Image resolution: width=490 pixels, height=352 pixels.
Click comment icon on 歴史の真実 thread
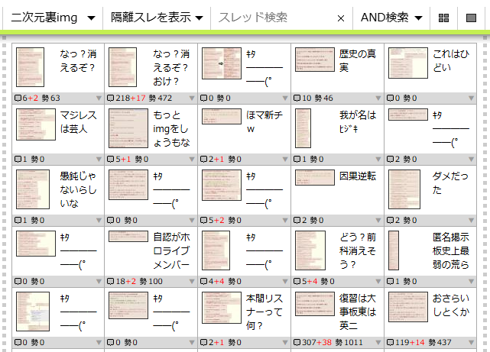click(x=297, y=98)
